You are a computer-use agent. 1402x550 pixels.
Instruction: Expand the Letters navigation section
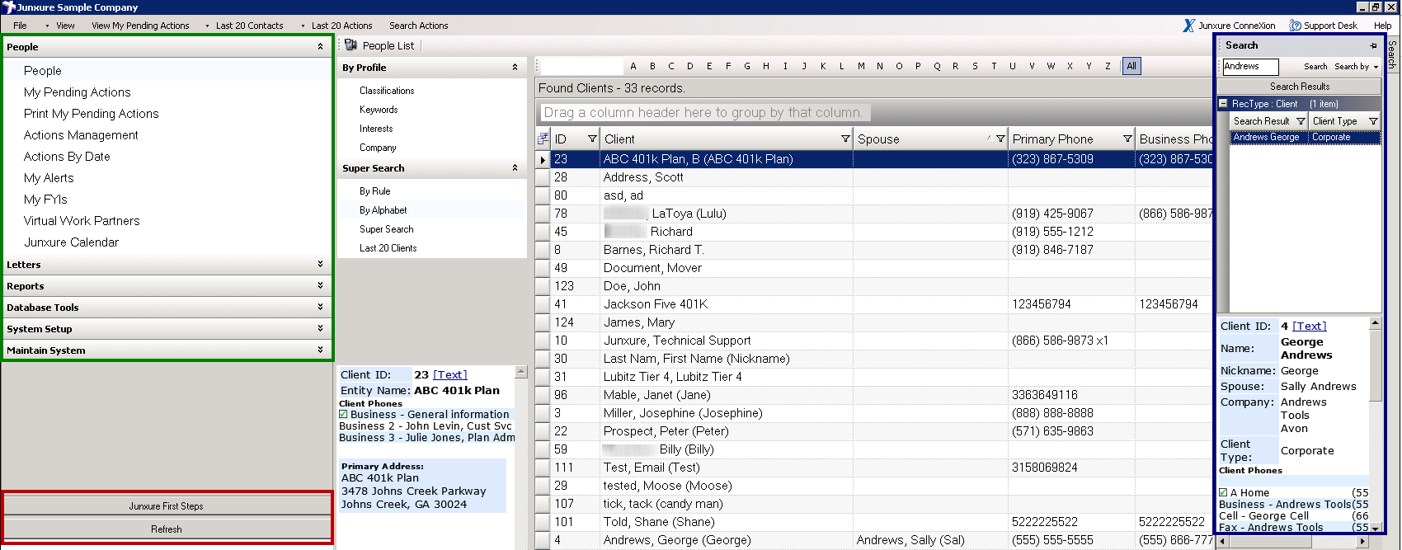(320, 265)
